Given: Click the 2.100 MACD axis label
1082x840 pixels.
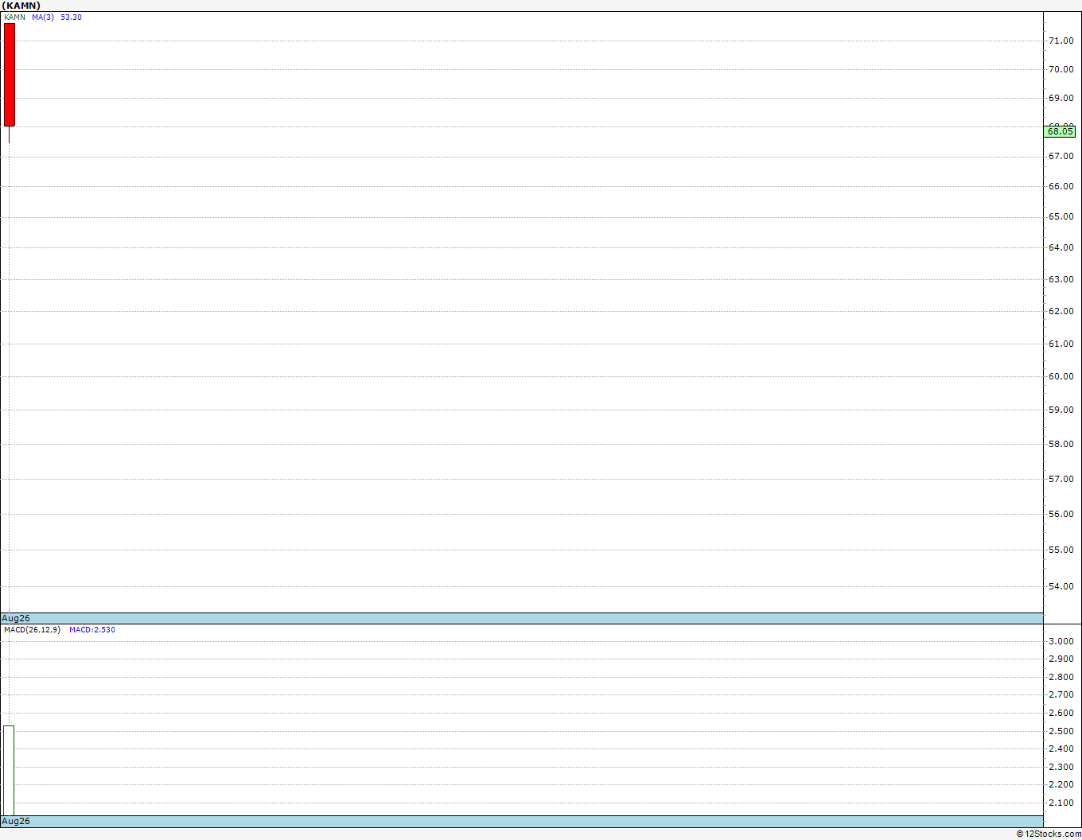Looking at the screenshot, I should click(x=1061, y=803).
